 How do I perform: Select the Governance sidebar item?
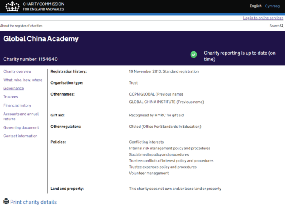pyautogui.click(x=13, y=88)
